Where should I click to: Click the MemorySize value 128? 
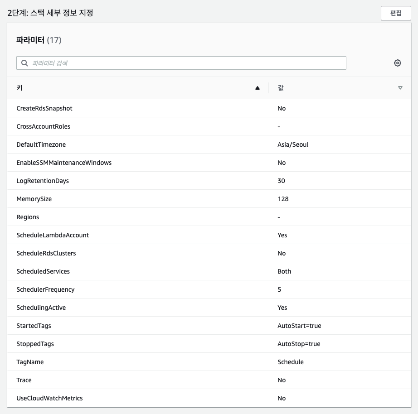click(283, 199)
